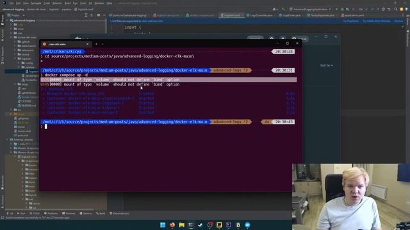Launch Firefox from the taskbar

click(172, 225)
